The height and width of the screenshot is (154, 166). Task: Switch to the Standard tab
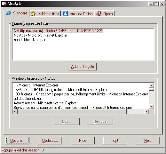(17, 13)
